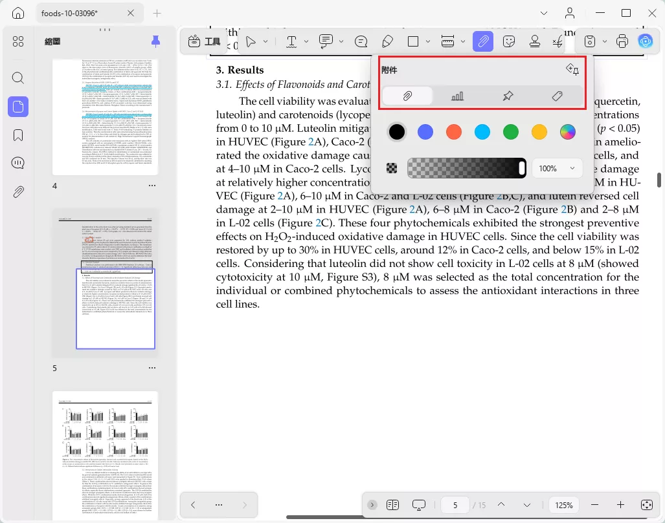Select the bar charts page thumbnail
The image size is (665, 523).
[105, 456]
